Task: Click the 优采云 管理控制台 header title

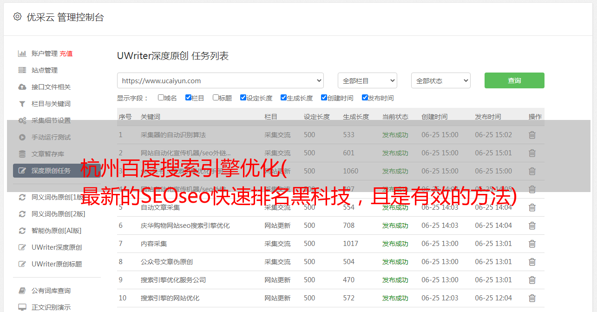Action: 65,17
